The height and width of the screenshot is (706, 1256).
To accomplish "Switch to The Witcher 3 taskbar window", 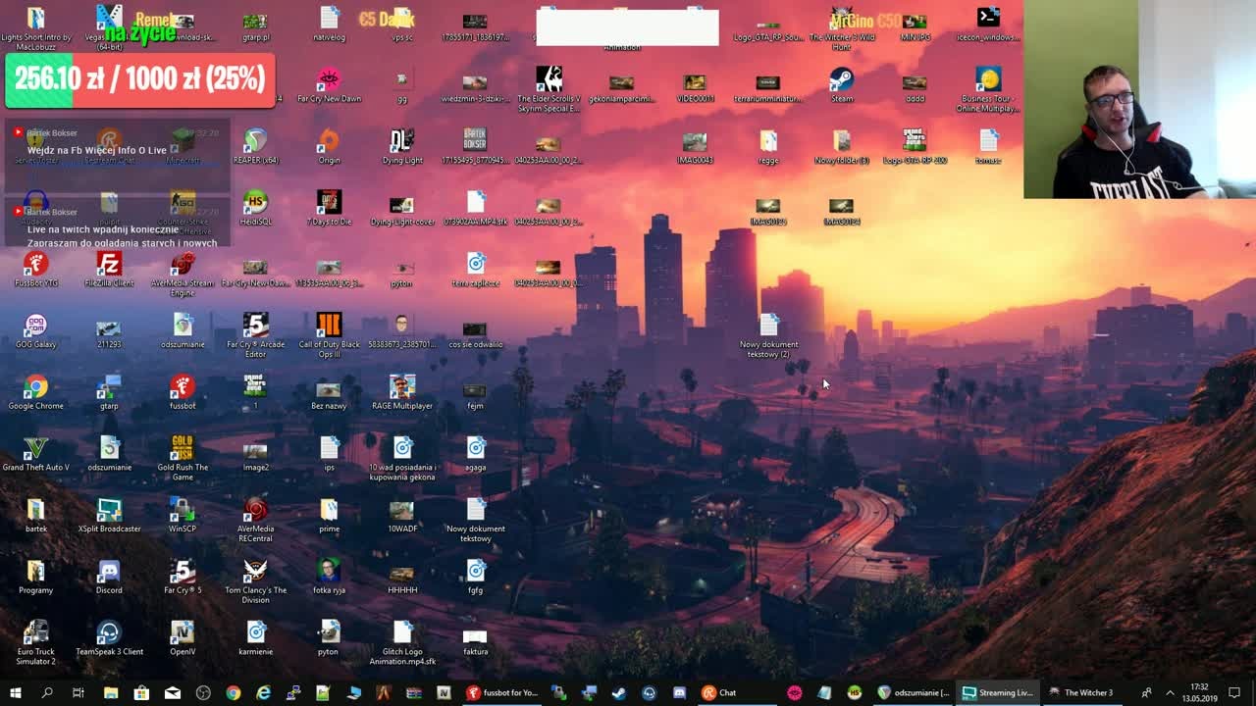I will pos(1079,692).
